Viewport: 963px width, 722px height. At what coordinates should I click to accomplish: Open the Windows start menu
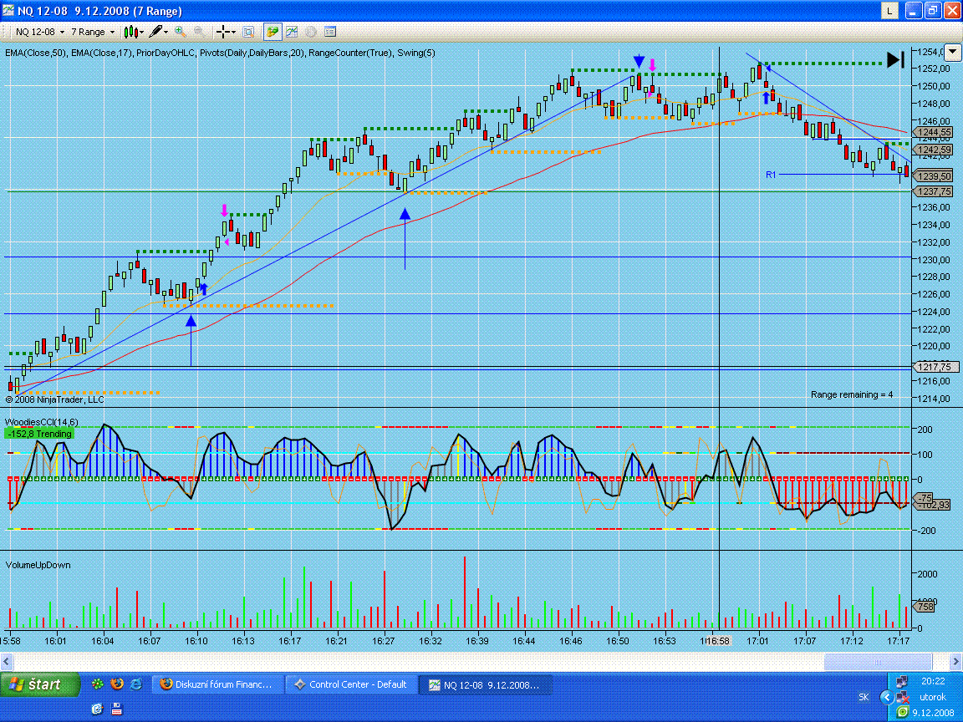pyautogui.click(x=41, y=684)
